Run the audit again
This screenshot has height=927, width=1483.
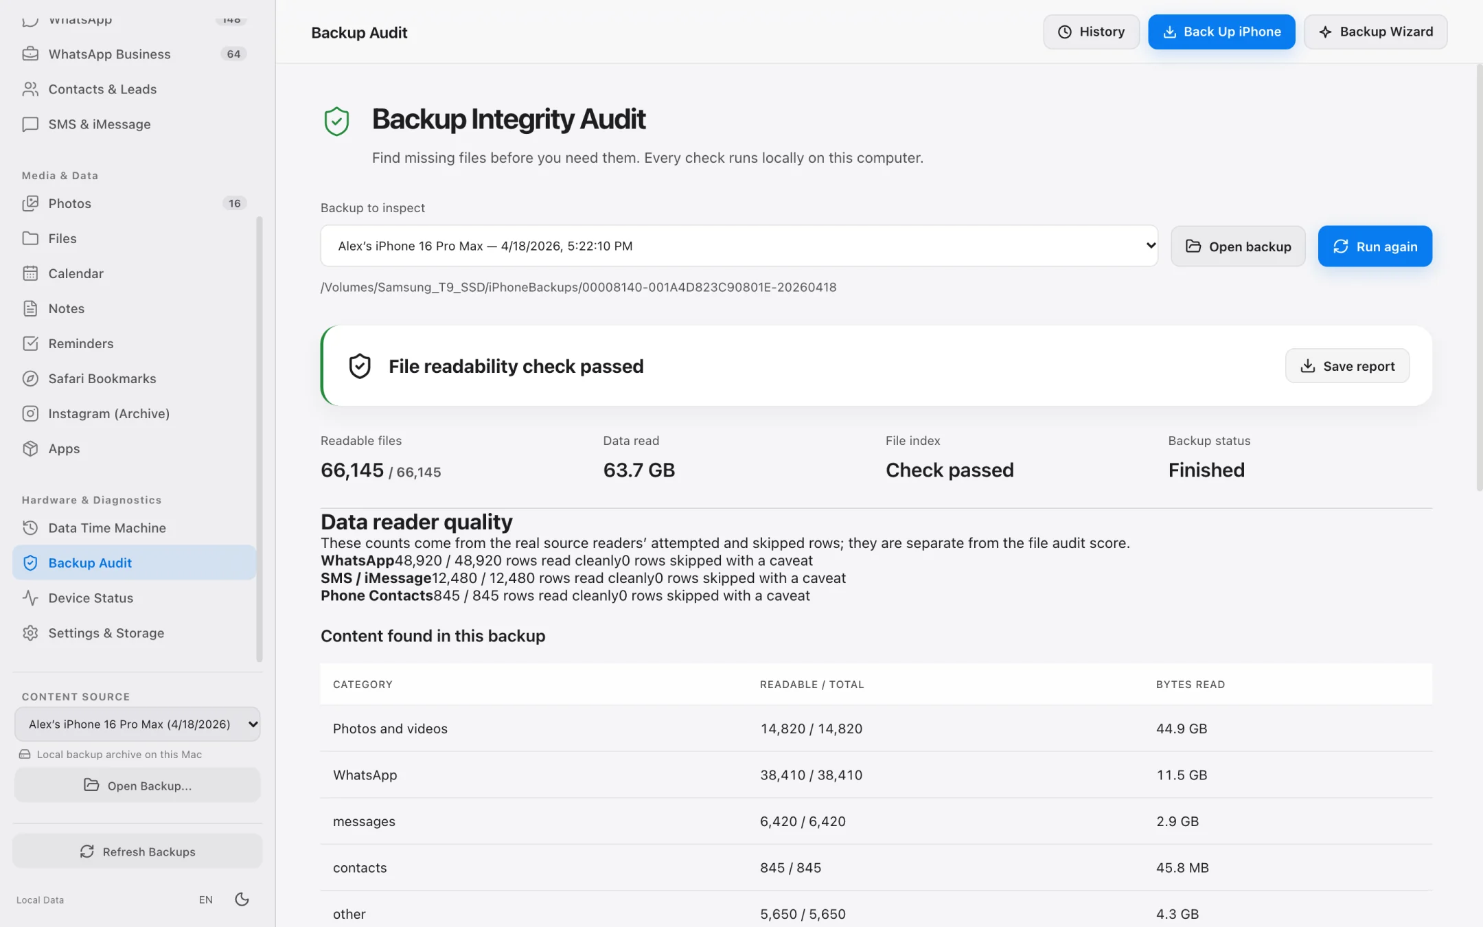1375,246
